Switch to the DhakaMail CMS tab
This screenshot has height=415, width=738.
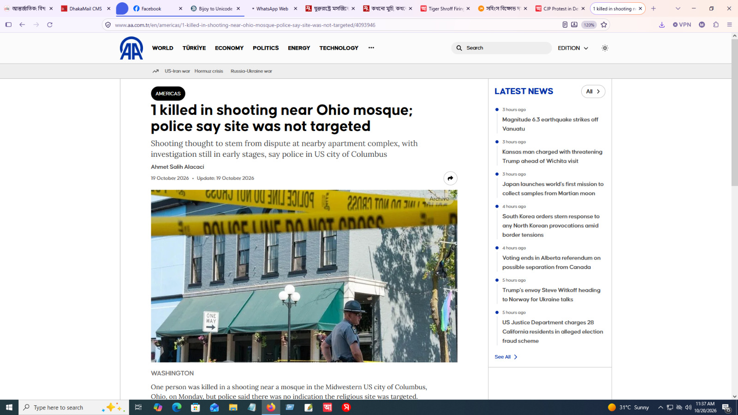point(86,9)
